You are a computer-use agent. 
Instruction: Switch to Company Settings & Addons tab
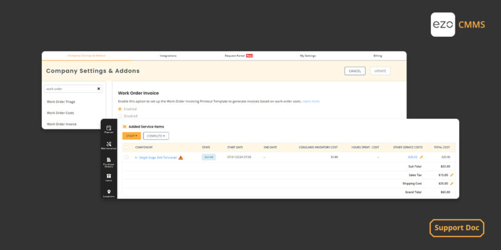tap(86, 56)
